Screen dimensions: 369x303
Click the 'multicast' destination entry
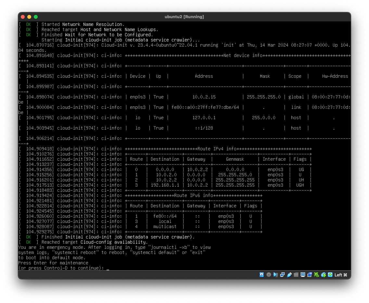coord(165,227)
